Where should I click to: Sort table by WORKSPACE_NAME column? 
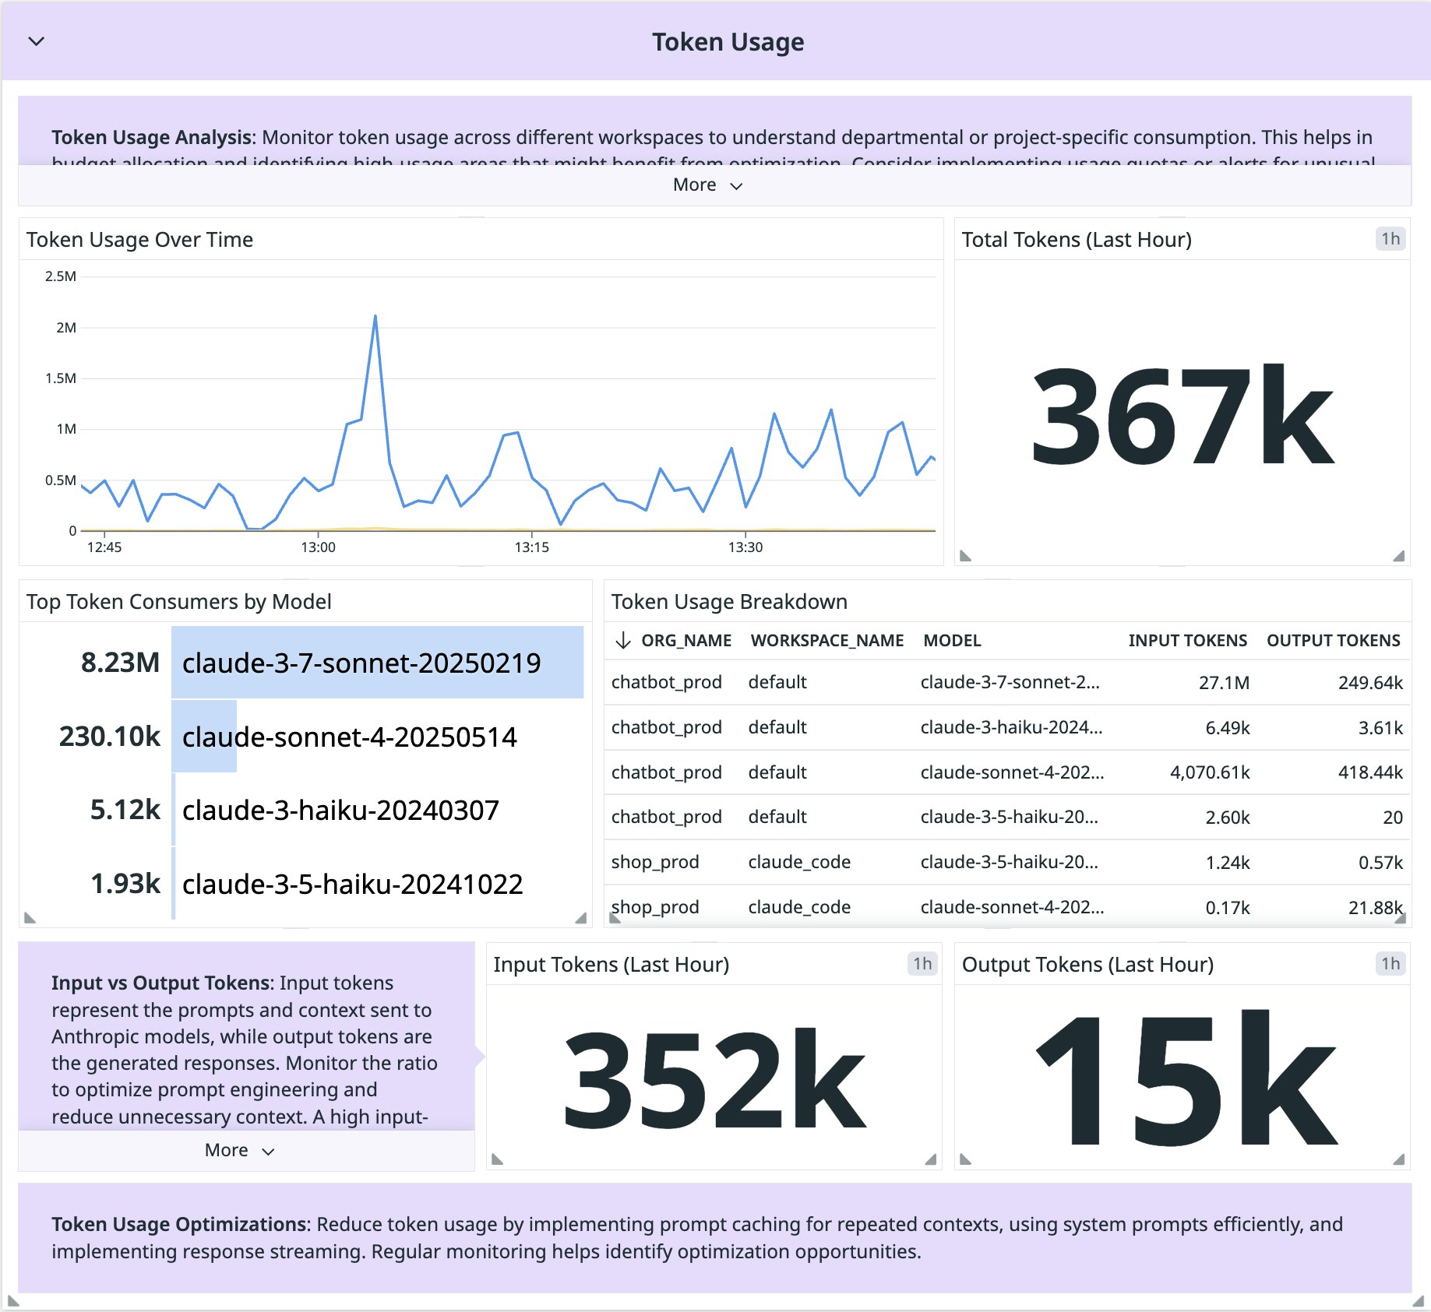tap(827, 640)
